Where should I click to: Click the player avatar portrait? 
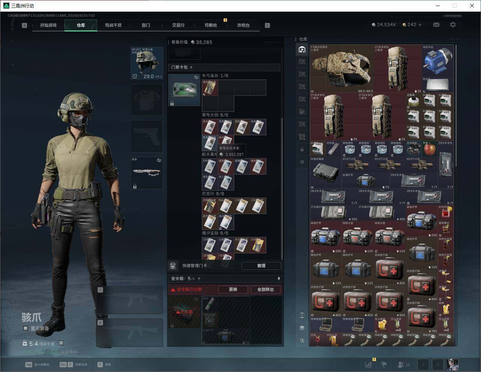452,364
